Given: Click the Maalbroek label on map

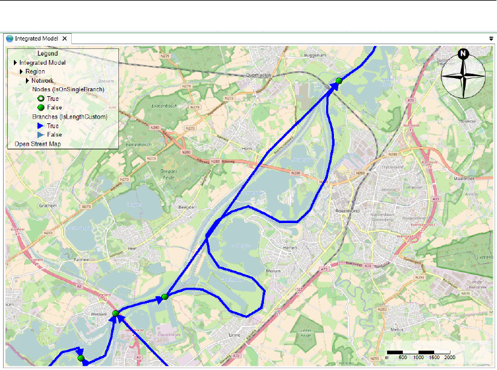Looking at the screenshot, I should coord(464,178).
